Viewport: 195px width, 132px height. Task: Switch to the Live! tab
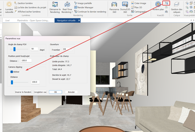pos(7,20)
